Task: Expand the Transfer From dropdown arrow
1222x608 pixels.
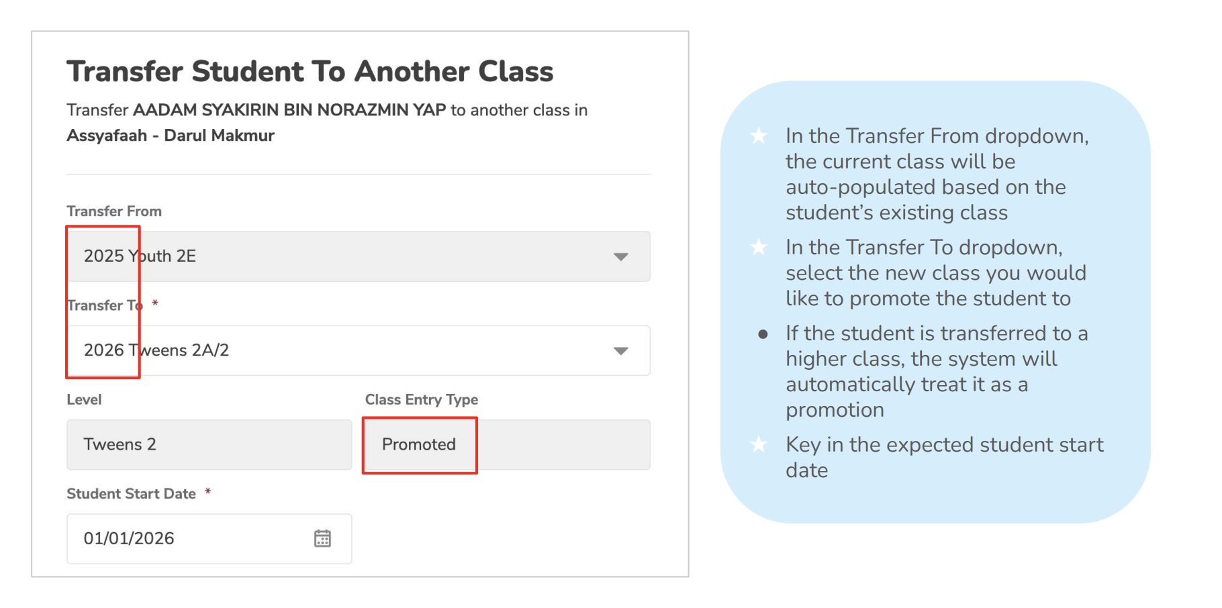Action: (x=621, y=256)
